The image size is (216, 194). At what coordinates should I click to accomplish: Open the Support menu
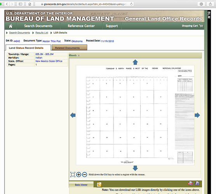pos(112,26)
